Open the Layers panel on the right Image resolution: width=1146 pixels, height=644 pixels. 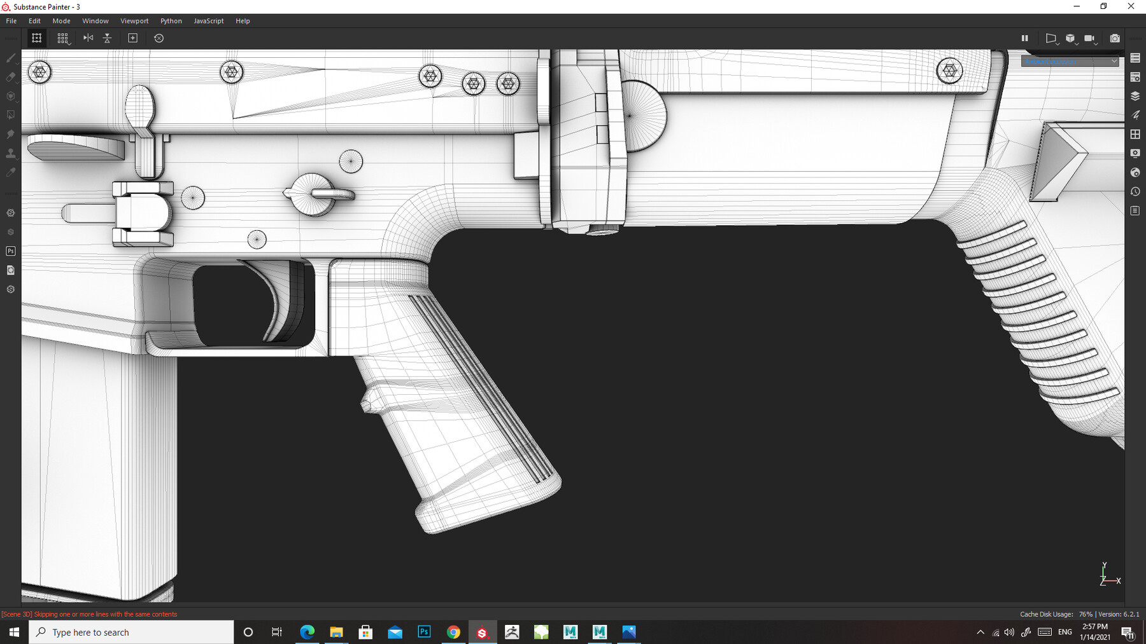pos(1135,96)
